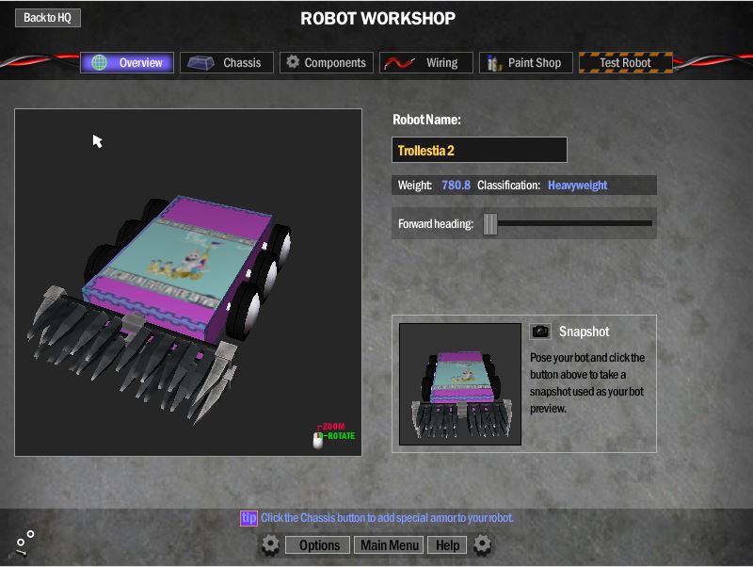Screen dimensions: 753x567
Task: Click the globe icon on the Overview tab
Action: click(99, 63)
